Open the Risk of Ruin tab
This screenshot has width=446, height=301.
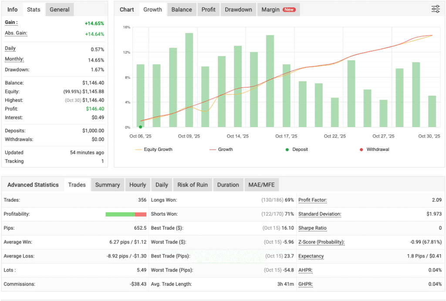click(193, 184)
